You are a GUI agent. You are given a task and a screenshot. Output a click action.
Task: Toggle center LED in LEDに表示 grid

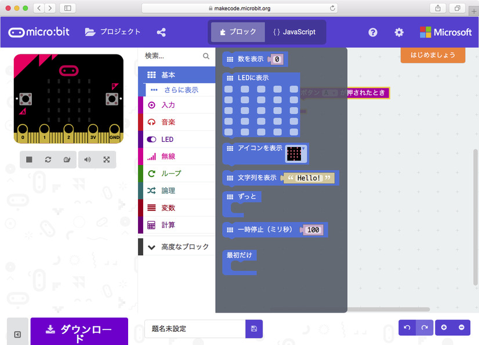point(261,111)
